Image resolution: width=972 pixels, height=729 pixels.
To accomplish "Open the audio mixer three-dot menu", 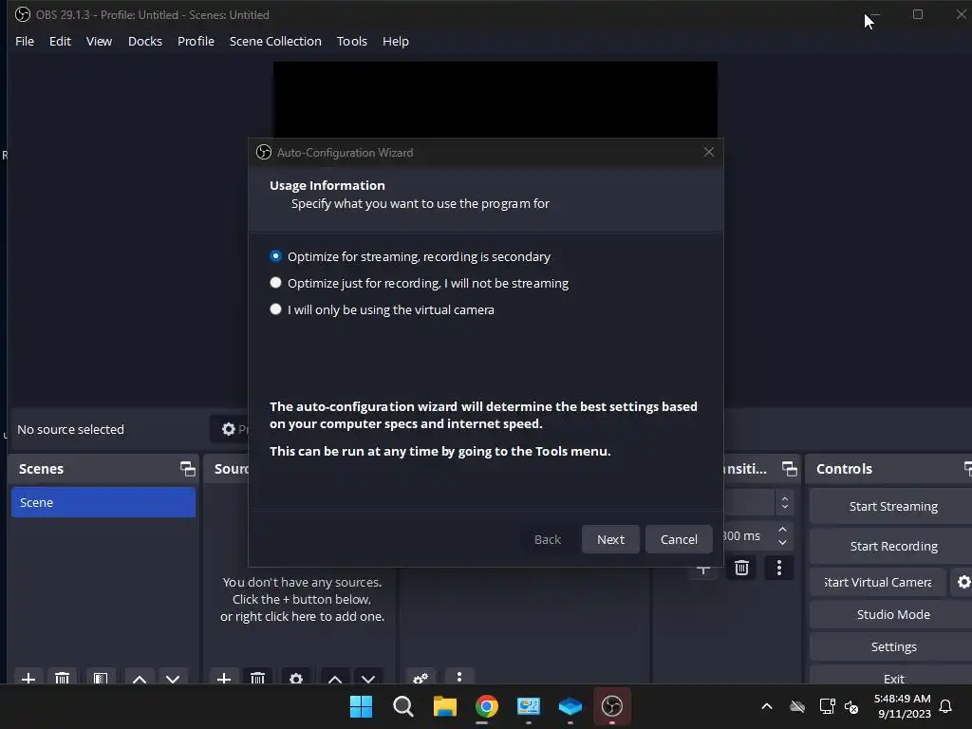I will [x=459, y=676].
